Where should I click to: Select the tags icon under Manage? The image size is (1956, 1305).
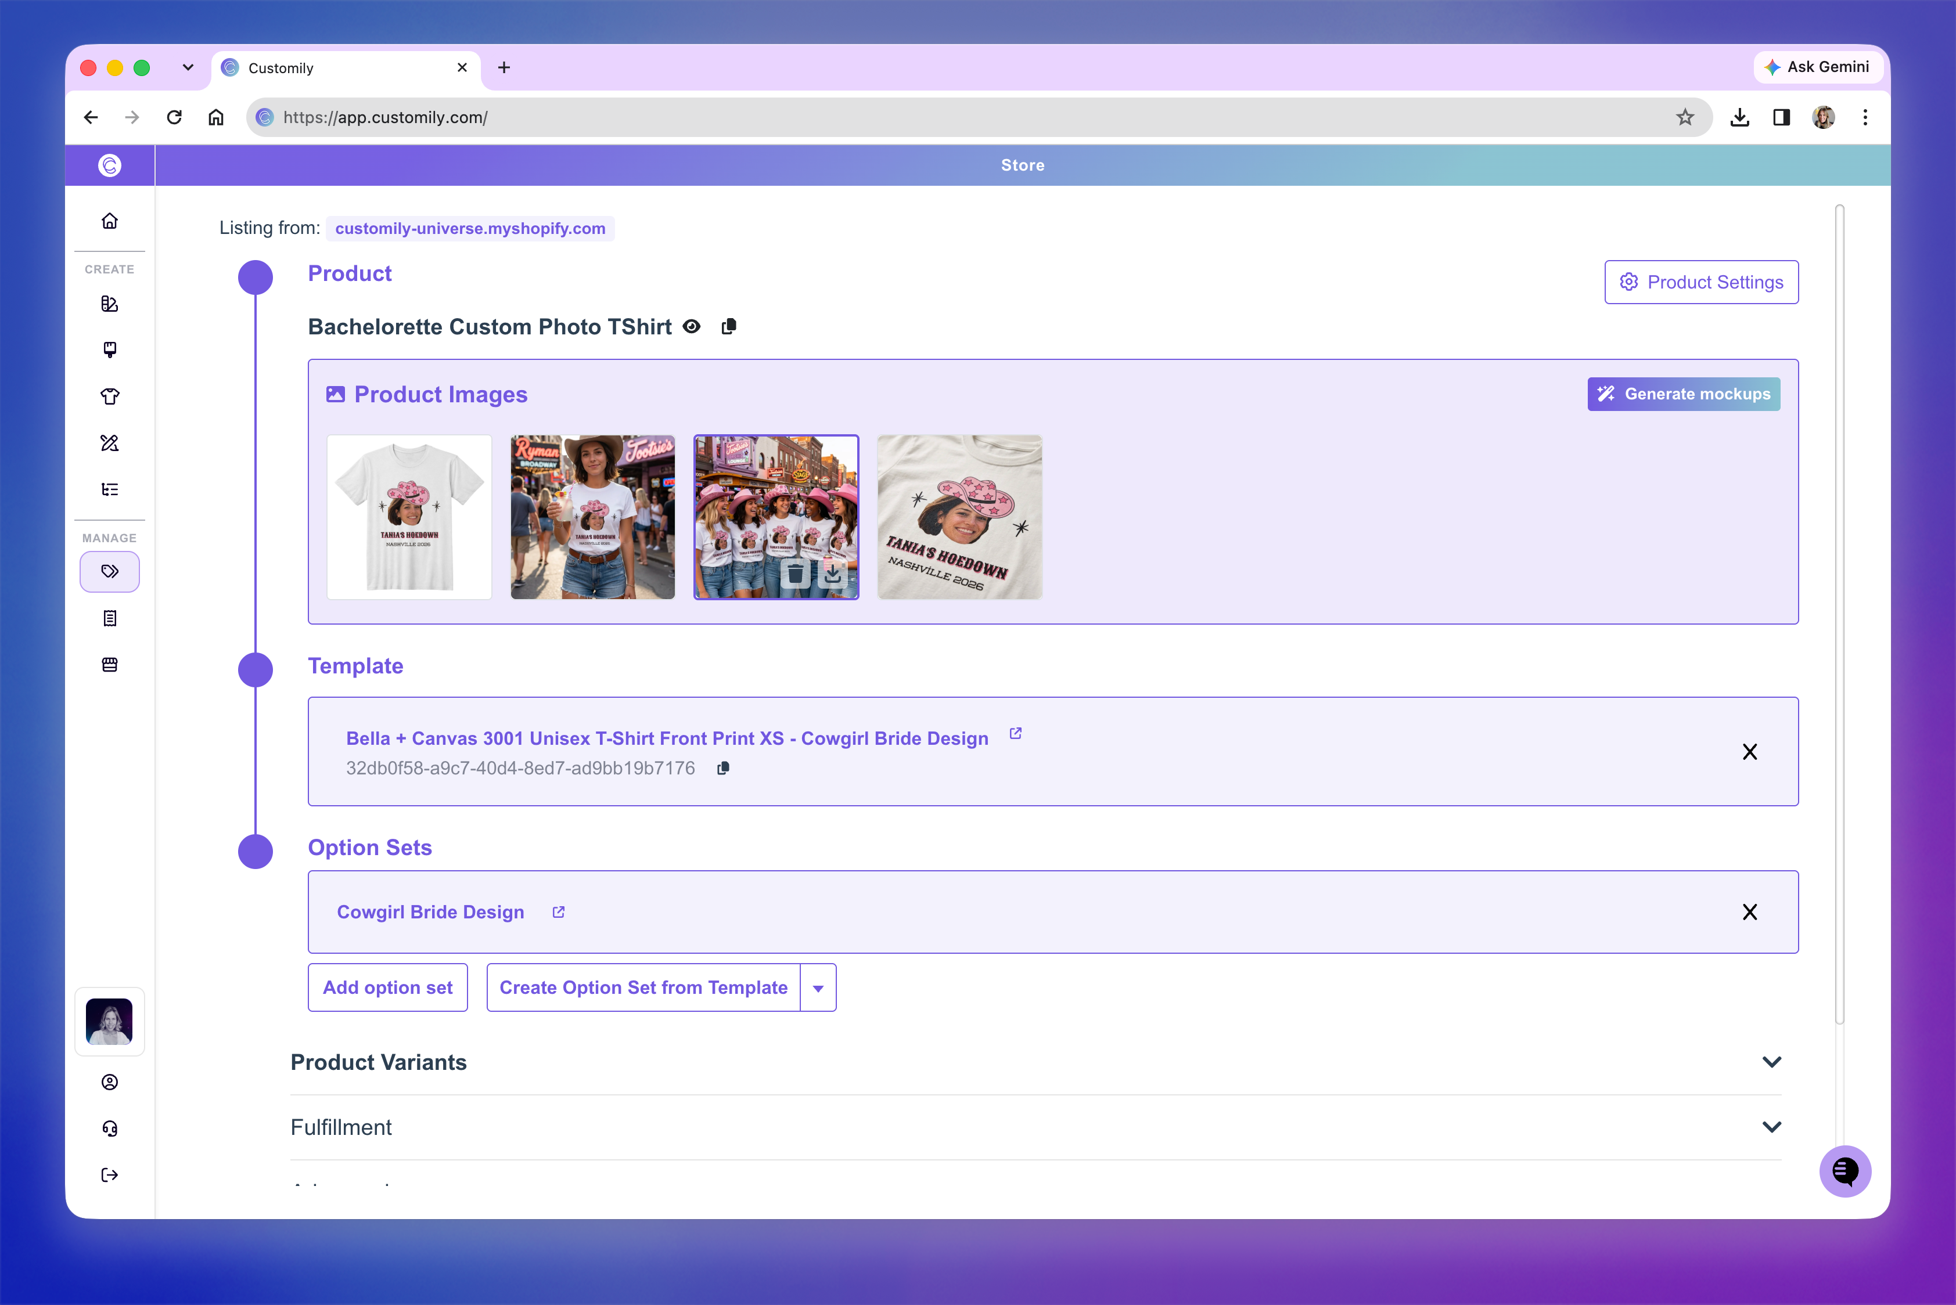[109, 572]
